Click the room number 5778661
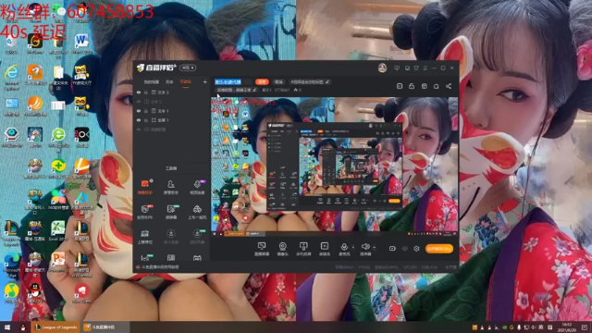Image resolution: width=592 pixels, height=333 pixels. tap(281, 90)
